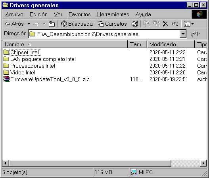Open the Views dropdown button
This screenshot has width=209, height=178.
(x=189, y=24)
